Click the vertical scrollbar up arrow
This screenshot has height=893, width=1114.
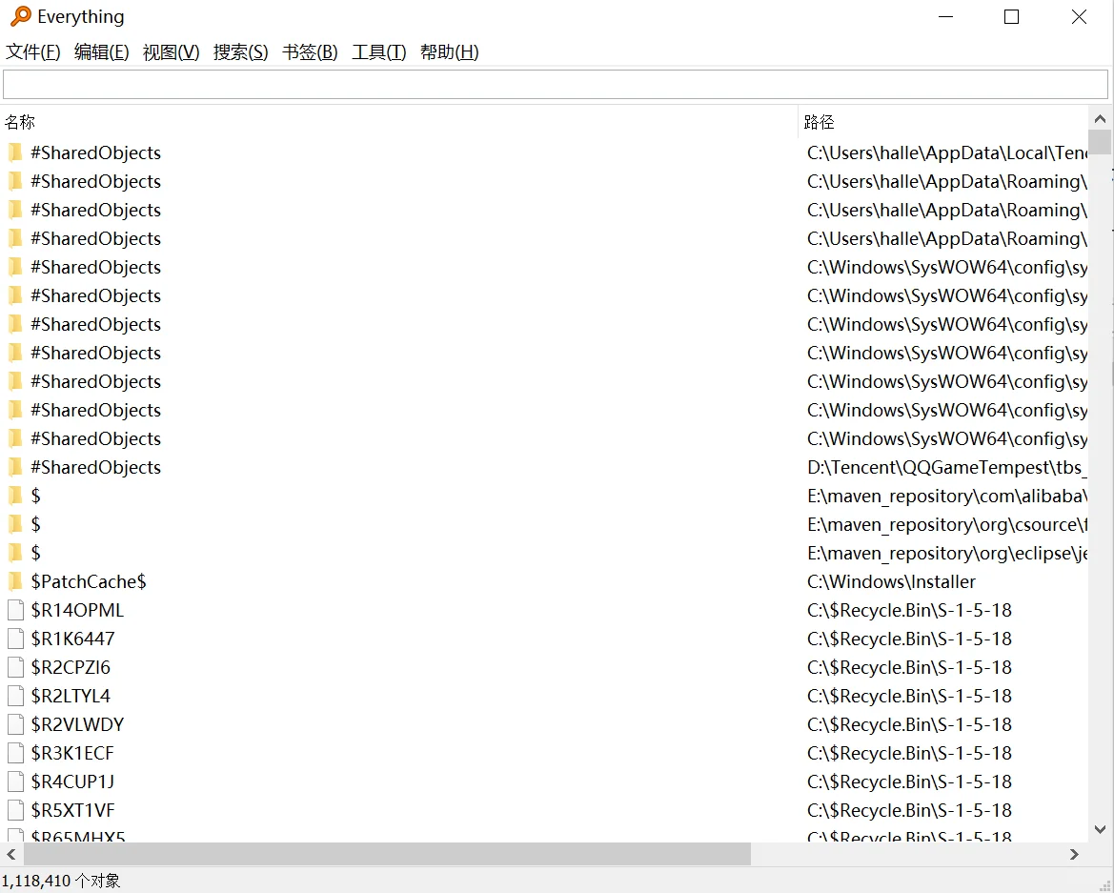(x=1100, y=118)
